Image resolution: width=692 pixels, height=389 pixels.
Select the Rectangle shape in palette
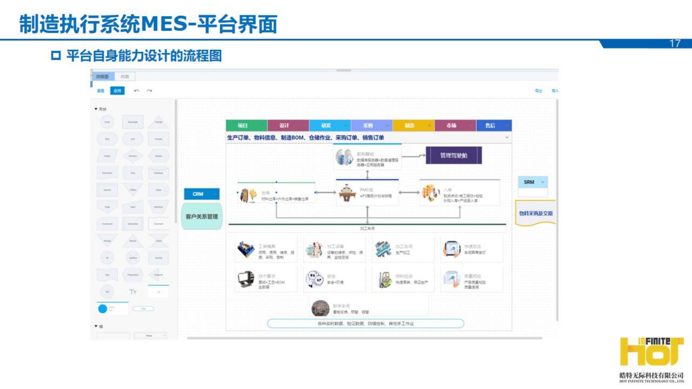(x=133, y=122)
